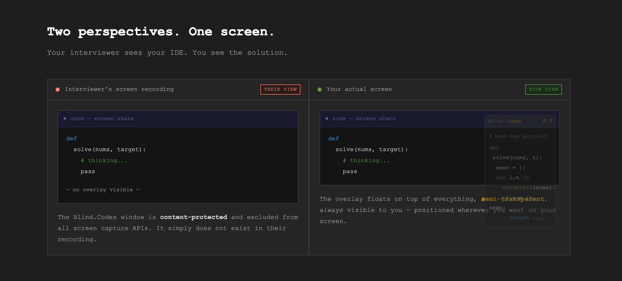The height and width of the screenshot is (281, 622).
Task: Click the timer icon in the Blind.Codes overlay
Action: tap(544, 121)
